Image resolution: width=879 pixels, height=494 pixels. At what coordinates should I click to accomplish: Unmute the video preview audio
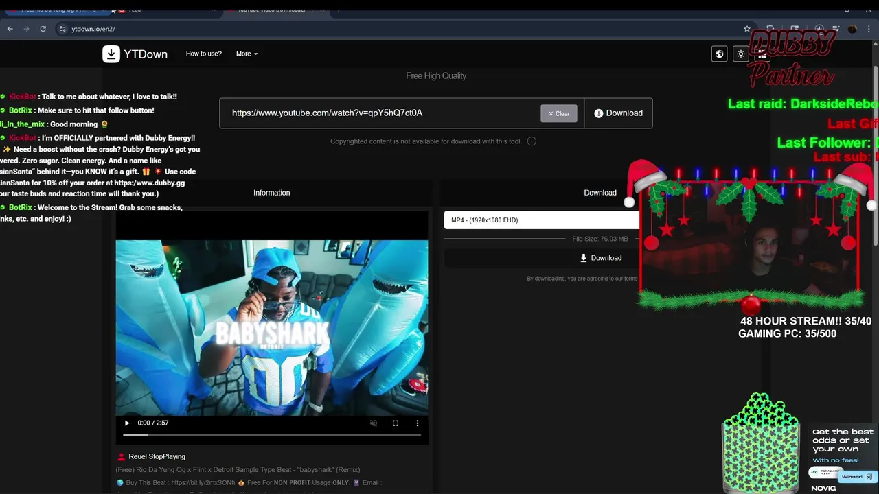point(374,423)
